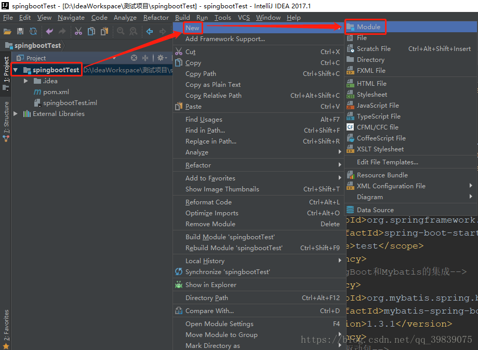Open the Navigate menu
Screen dimensions: 478x350
[x=71, y=18]
